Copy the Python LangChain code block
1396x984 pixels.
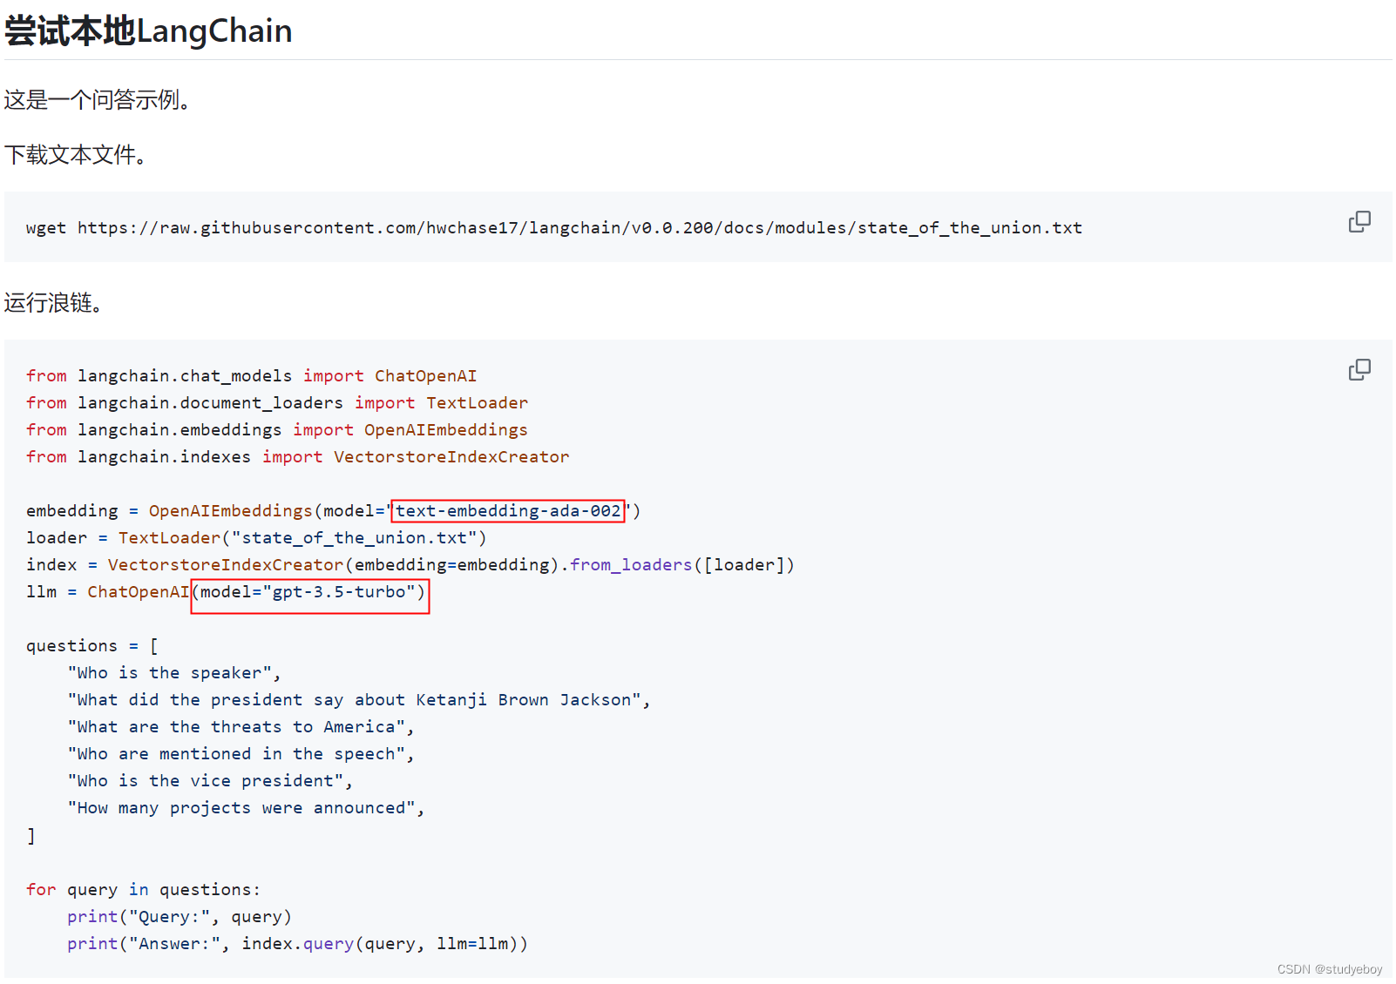(1359, 370)
